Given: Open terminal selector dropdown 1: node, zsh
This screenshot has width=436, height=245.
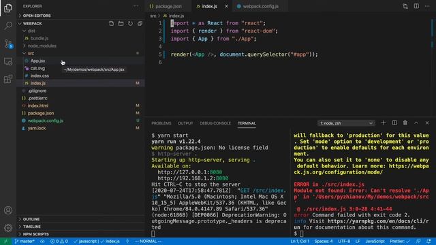Looking at the screenshot, I should coord(346,123).
